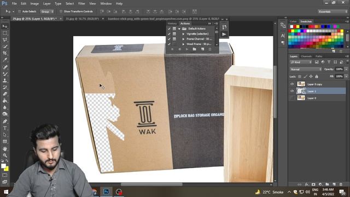Screen dimensions: 350x197
Task: Enable Show Transform Controls checkbox
Action: click(61, 11)
